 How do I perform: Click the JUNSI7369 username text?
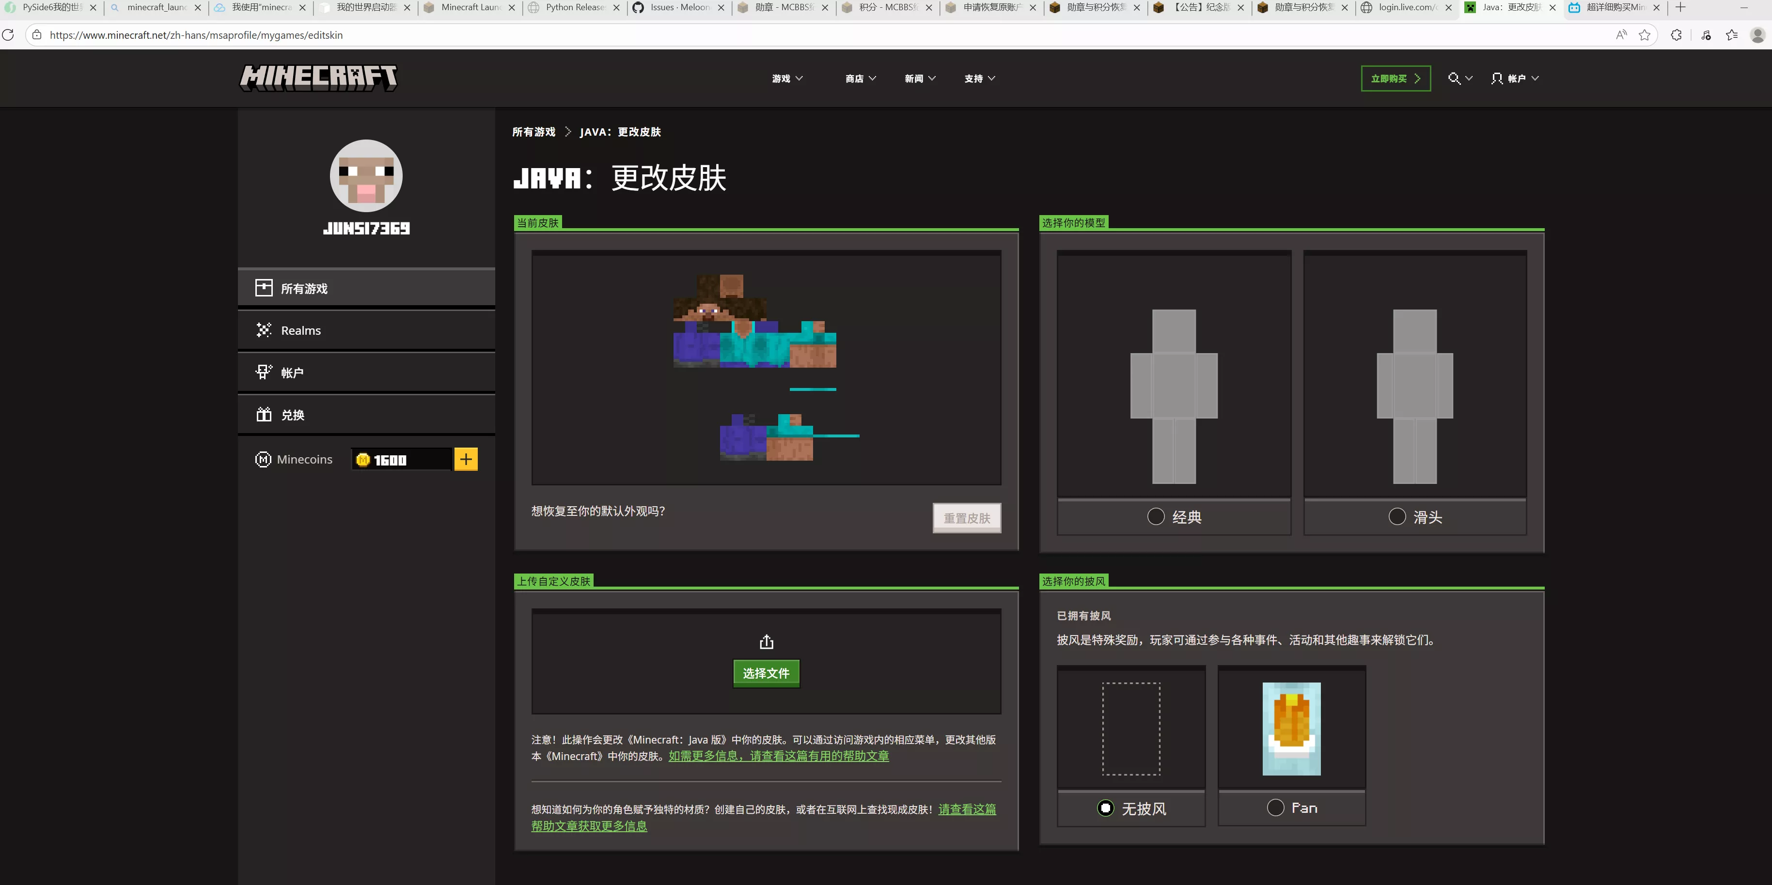pos(366,228)
